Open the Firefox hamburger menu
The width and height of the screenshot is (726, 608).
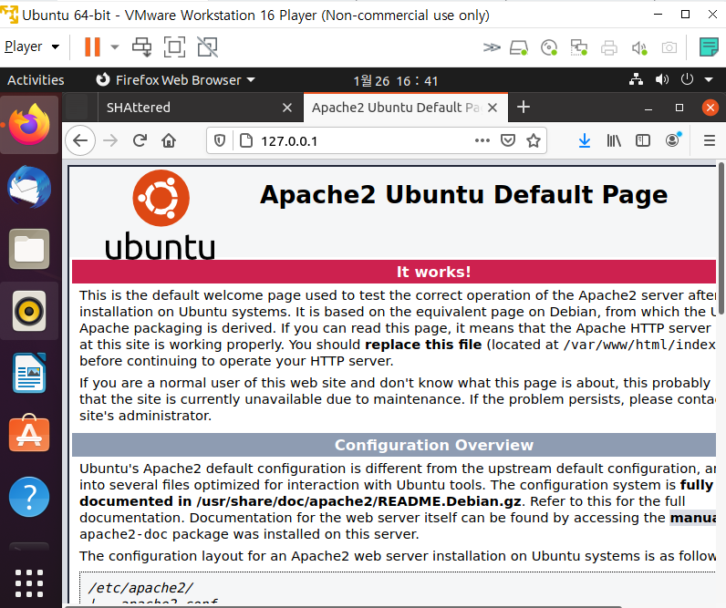[x=710, y=140]
